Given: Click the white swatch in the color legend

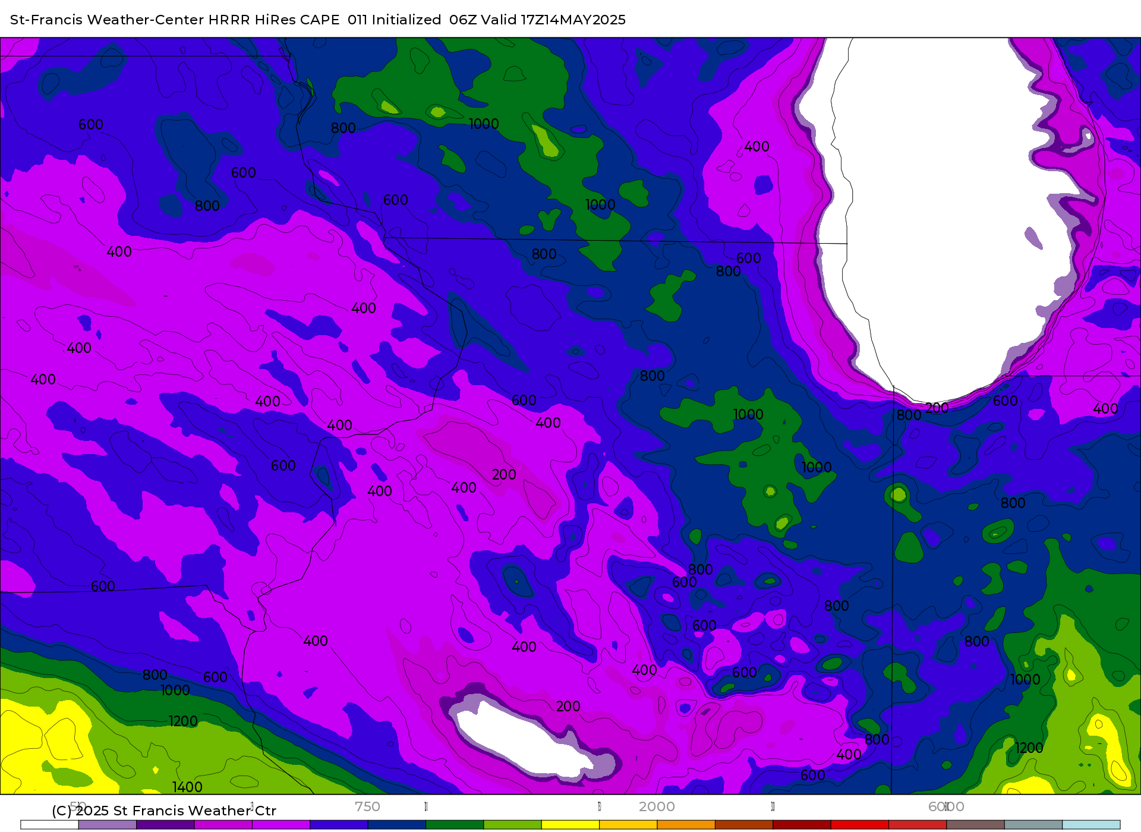Looking at the screenshot, I should click(x=49, y=825).
